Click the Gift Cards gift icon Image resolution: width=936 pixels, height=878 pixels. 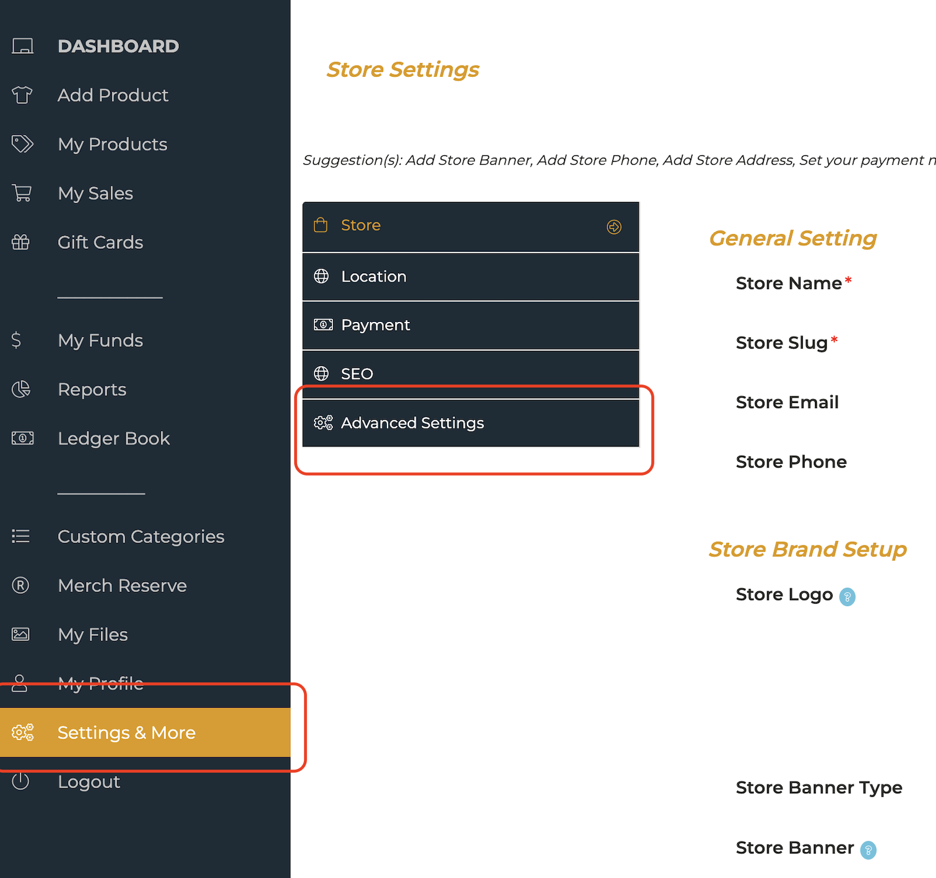click(21, 242)
